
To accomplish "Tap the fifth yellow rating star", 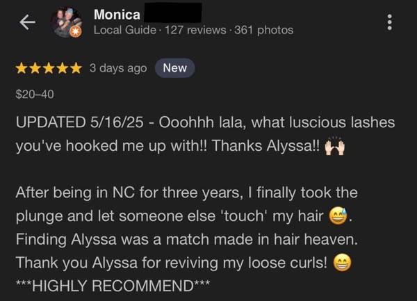I will (76, 68).
